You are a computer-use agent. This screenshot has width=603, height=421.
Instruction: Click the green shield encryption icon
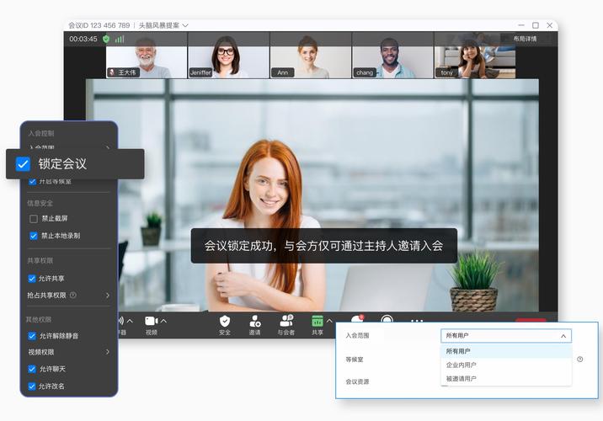click(x=106, y=39)
